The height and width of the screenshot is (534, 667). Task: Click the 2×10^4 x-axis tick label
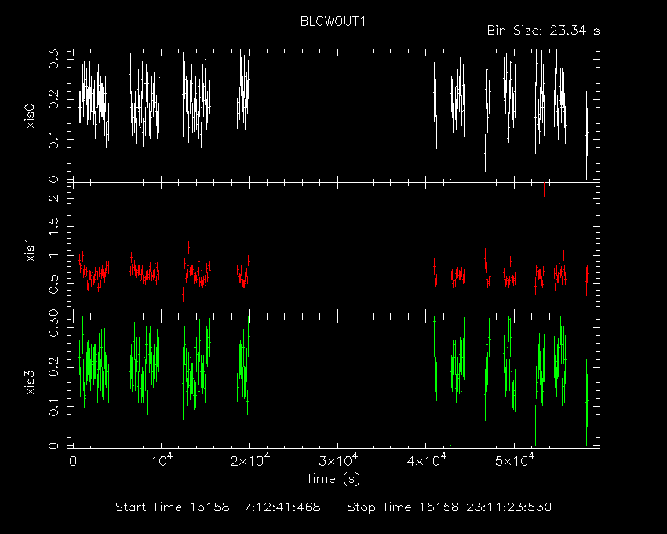tap(250, 460)
